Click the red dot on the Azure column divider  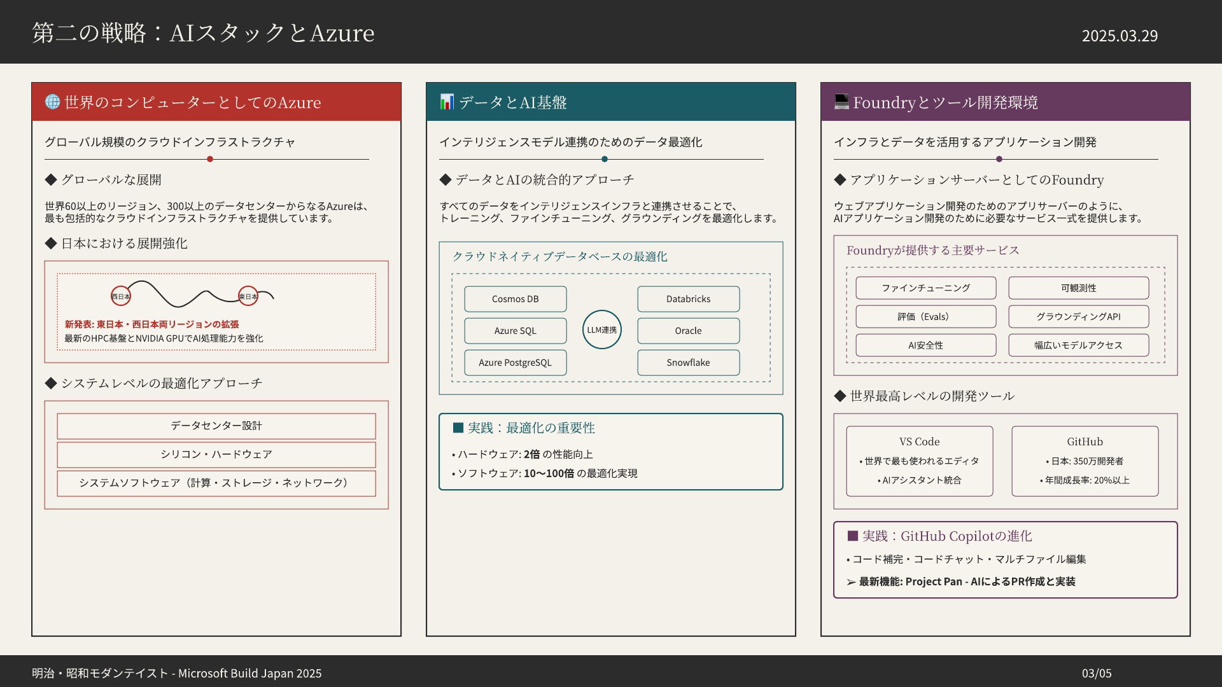pos(210,159)
